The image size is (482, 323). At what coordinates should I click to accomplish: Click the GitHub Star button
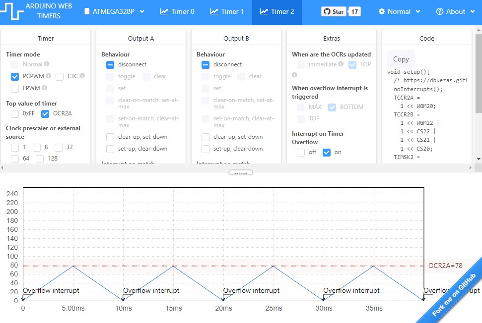pos(334,12)
